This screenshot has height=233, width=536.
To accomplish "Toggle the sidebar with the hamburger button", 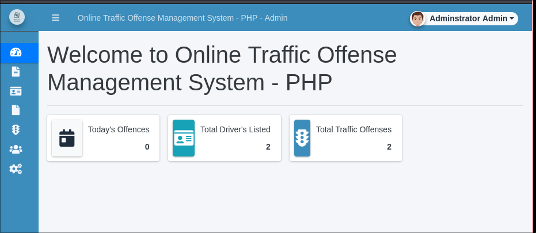I will click(x=56, y=18).
